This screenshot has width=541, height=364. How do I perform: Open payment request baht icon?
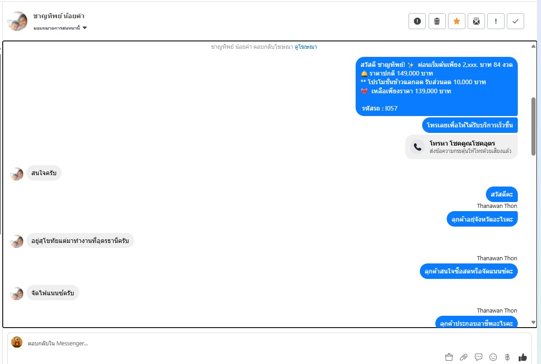[508, 357]
